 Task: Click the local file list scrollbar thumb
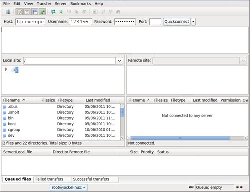point(122,112)
